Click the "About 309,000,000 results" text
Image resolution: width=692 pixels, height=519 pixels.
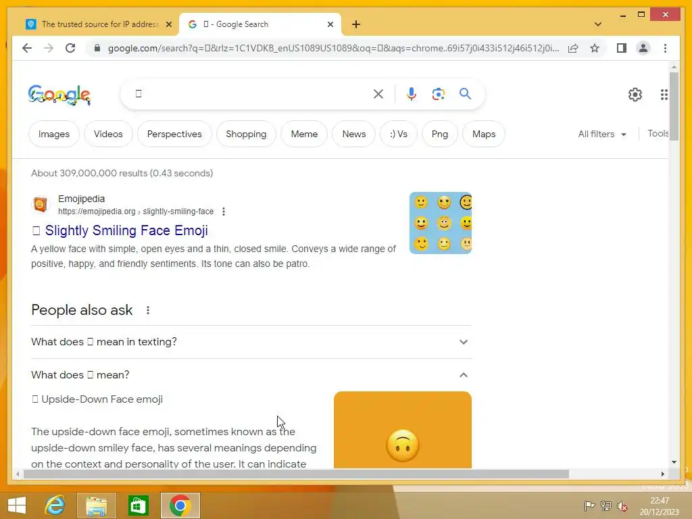tap(122, 173)
